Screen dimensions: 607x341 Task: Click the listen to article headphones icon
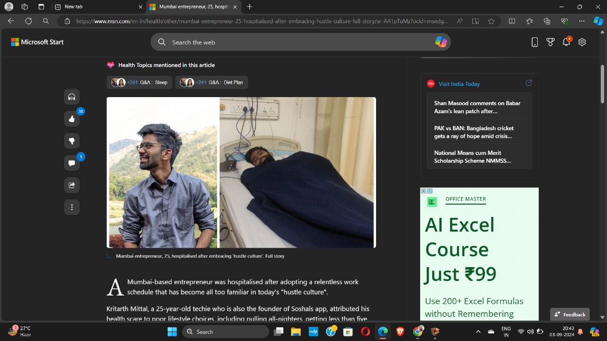tap(72, 97)
